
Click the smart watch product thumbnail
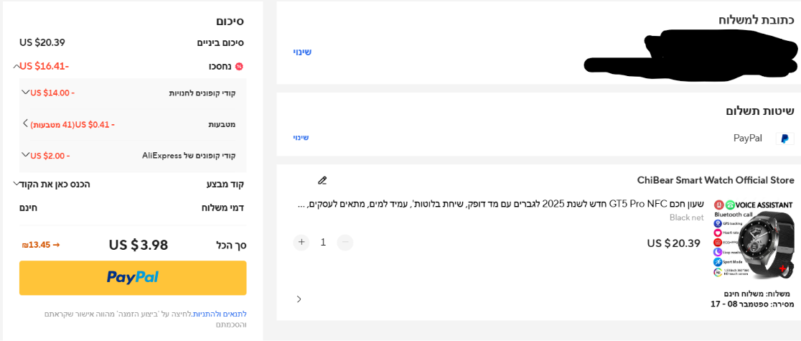coord(753,240)
